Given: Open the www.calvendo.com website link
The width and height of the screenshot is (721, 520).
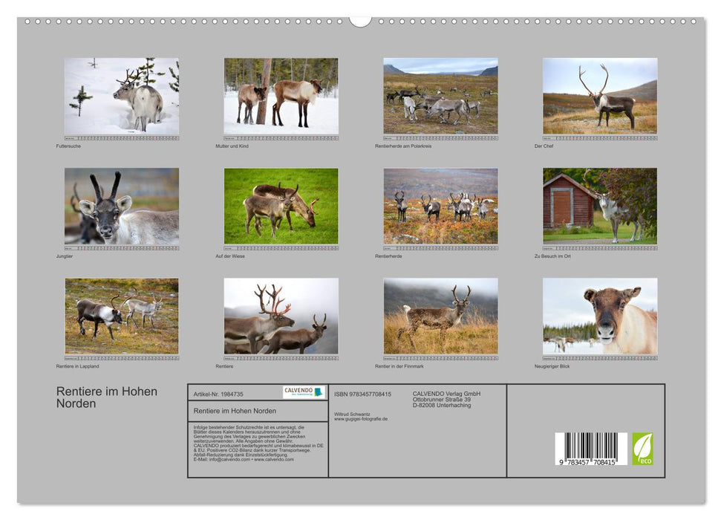Looking at the screenshot, I should (x=274, y=461).
